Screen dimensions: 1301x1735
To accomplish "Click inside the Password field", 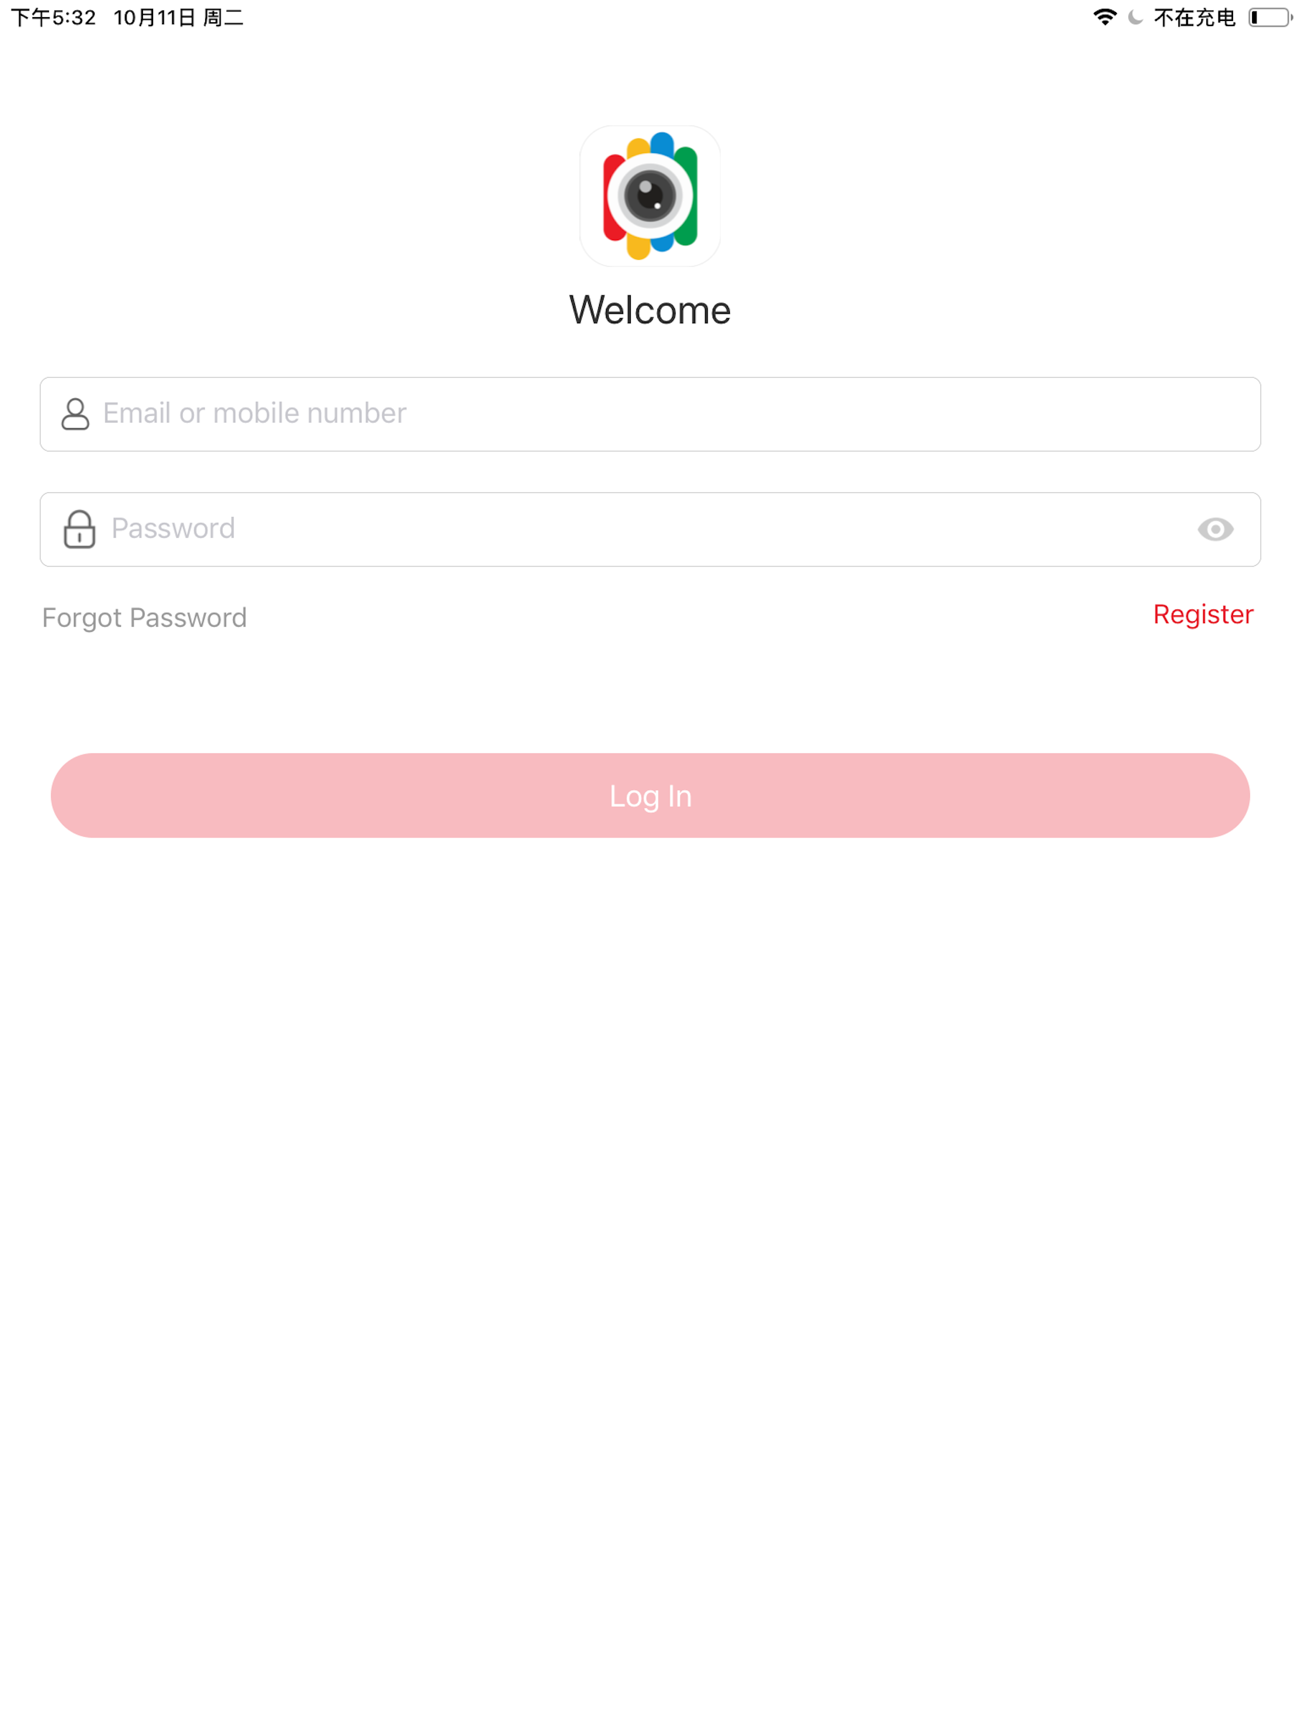I will coord(549,528).
